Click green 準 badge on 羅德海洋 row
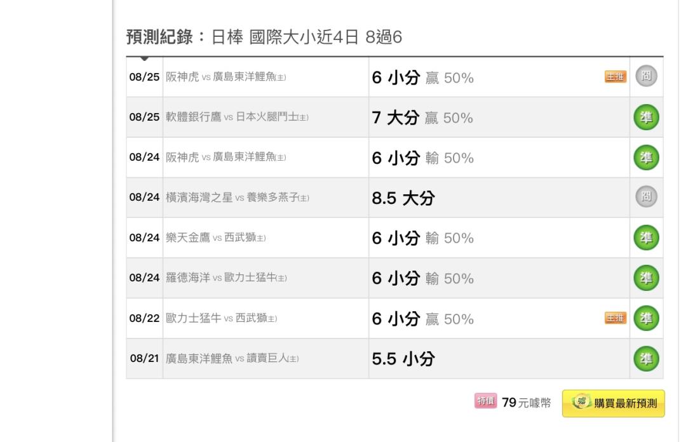This screenshot has width=686, height=442. [646, 278]
